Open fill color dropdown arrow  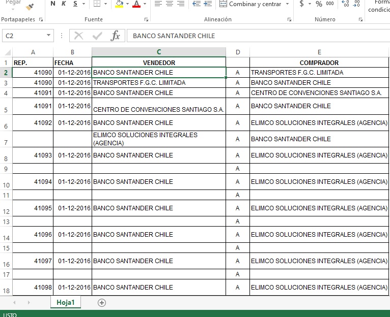pos(127,4)
